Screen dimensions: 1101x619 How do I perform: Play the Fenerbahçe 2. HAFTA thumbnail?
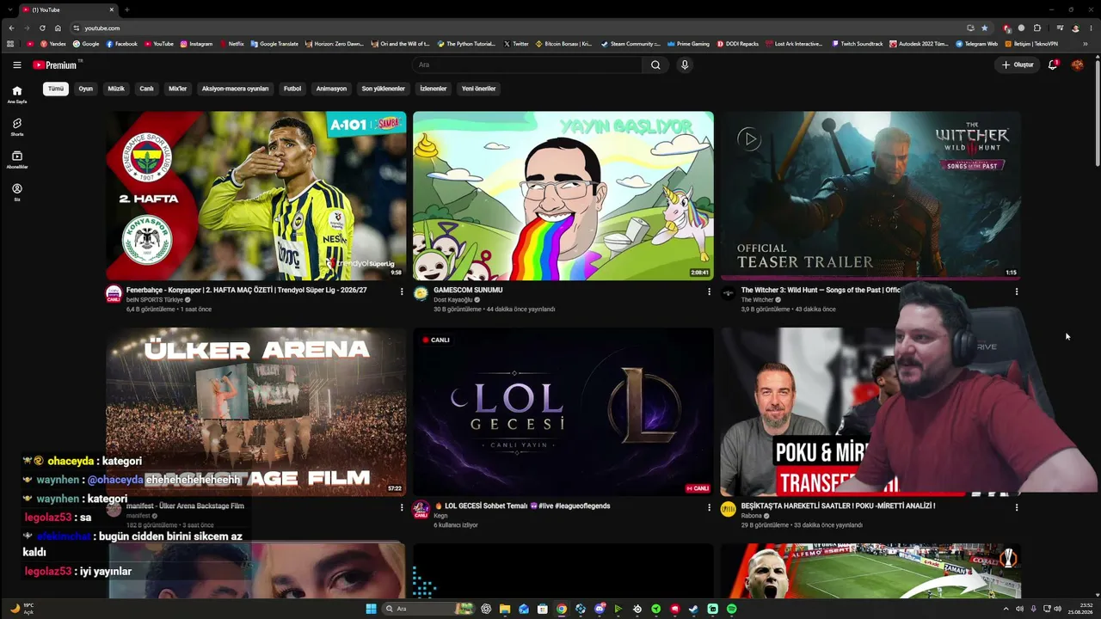pyautogui.click(x=256, y=196)
